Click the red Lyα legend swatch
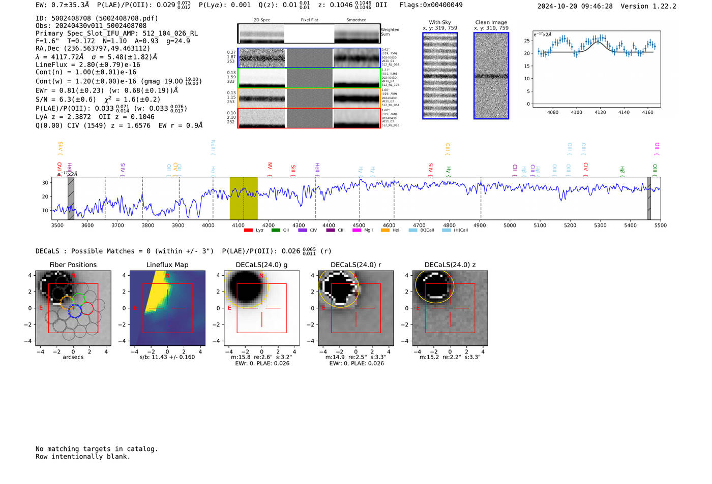Screen dimensions: 712x484 click(x=248, y=230)
